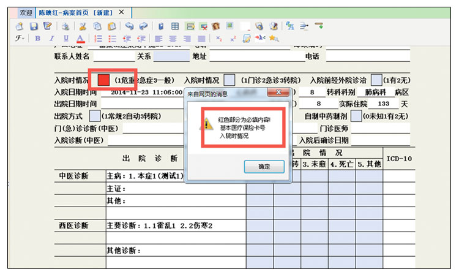The height and width of the screenshot is (277, 459).
Task: Toggle Bold formatting
Action: point(37,39)
